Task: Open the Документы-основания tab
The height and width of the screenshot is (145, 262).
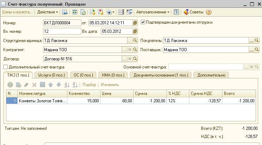Action: [160, 75]
